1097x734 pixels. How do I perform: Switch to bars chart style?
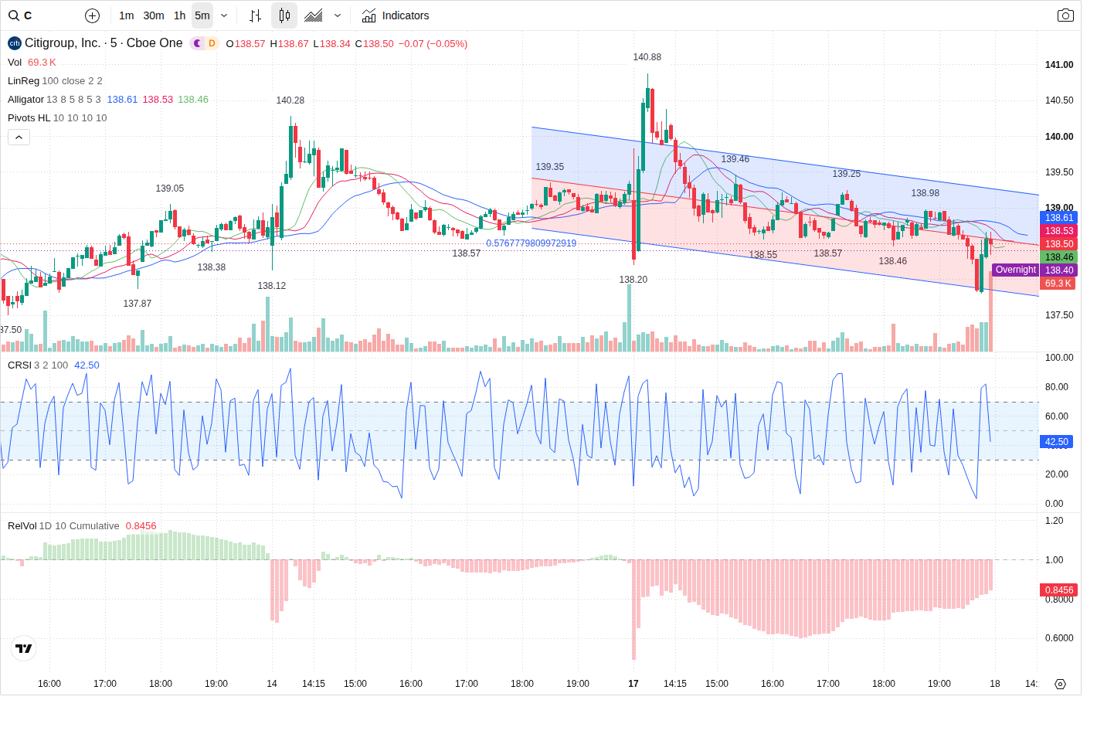[256, 15]
